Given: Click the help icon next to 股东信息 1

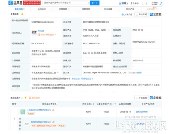Looking at the screenshot, I should pyautogui.click(x=22, y=98).
